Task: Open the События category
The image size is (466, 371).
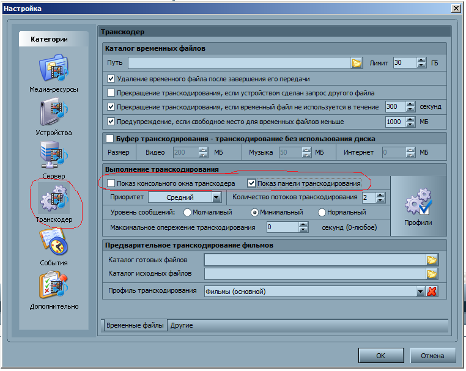Action: coord(54,244)
